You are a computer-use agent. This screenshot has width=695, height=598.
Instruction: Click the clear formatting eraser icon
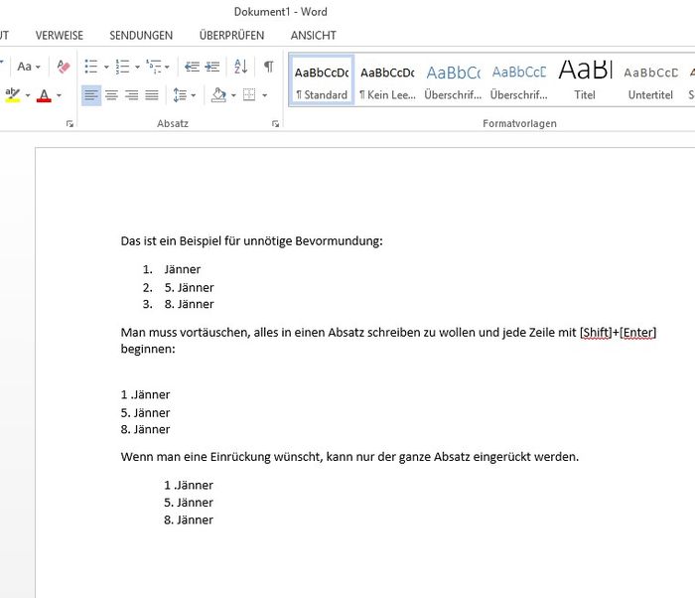click(x=64, y=67)
